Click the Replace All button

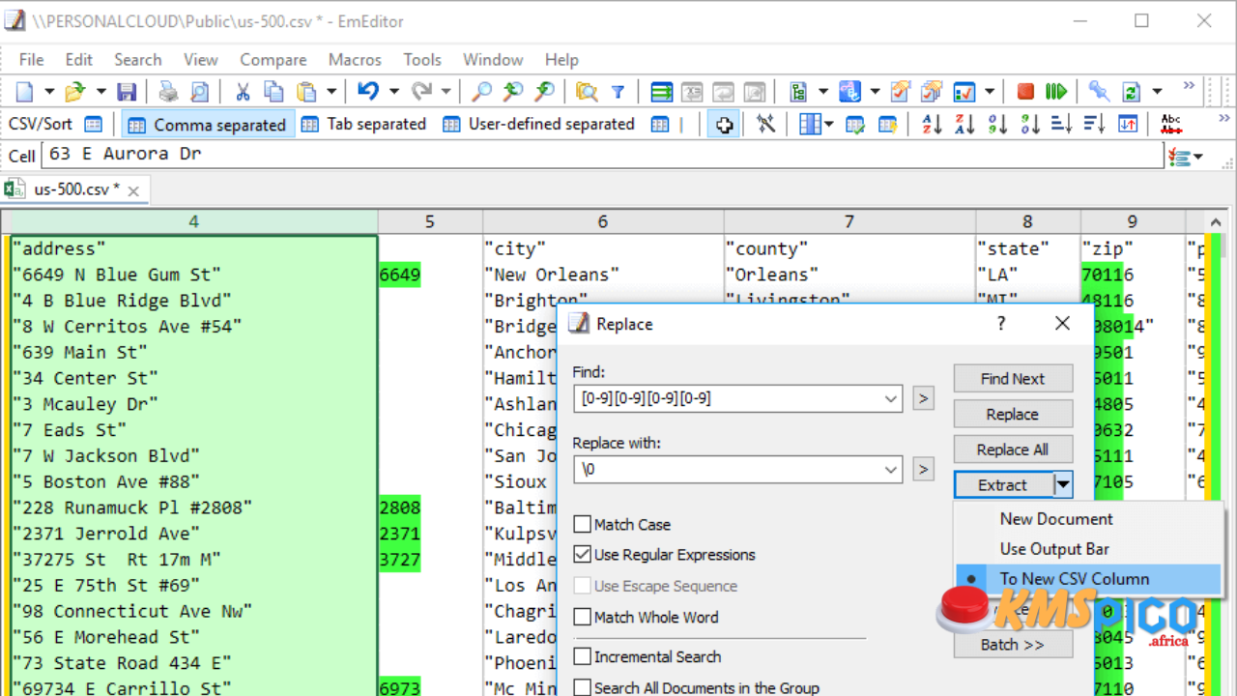click(1013, 449)
